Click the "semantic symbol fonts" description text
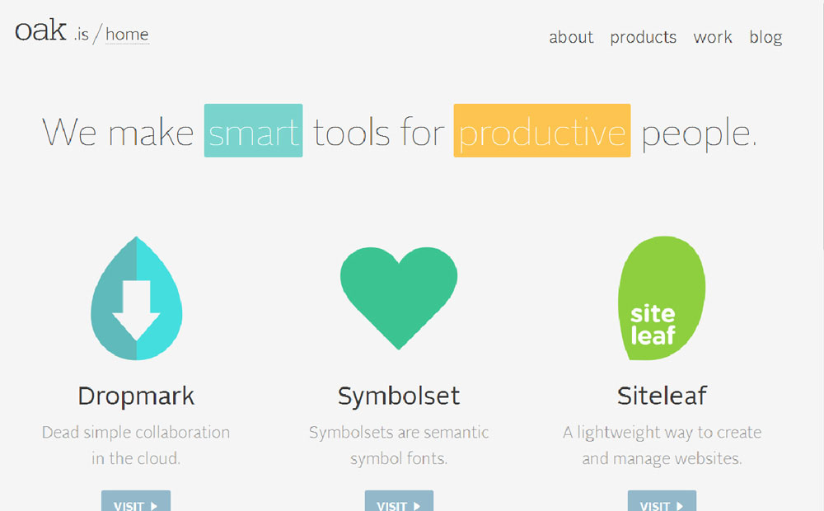 (399, 445)
